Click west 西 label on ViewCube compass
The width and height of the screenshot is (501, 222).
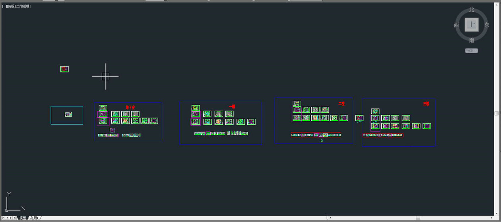point(456,25)
